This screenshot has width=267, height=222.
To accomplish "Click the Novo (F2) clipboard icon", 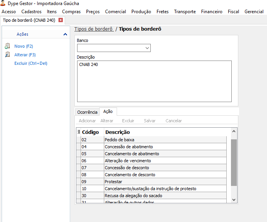I will click(x=7, y=46).
